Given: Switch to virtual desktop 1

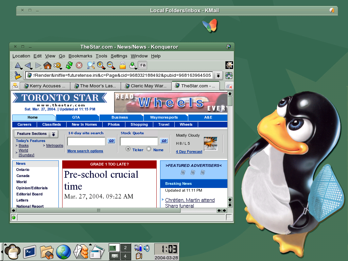Looking at the screenshot, I should 114,248.
